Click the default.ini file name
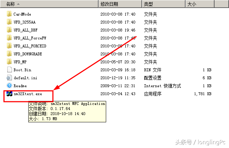This screenshot has width=229, height=148. tap(25, 78)
